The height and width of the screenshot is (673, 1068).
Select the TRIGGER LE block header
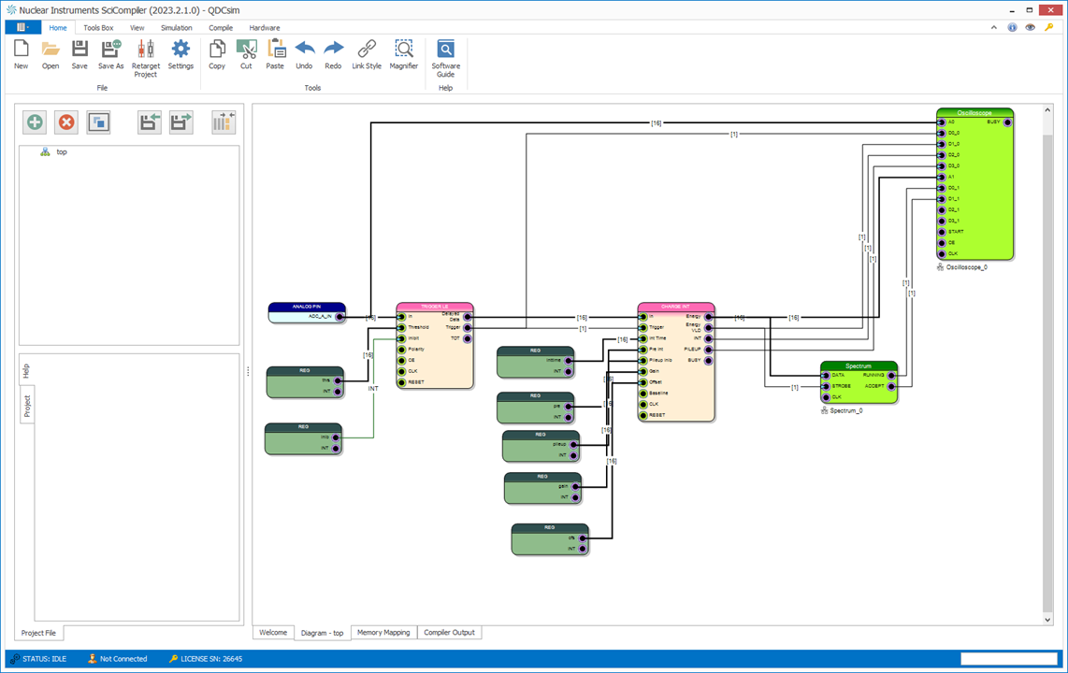click(435, 307)
